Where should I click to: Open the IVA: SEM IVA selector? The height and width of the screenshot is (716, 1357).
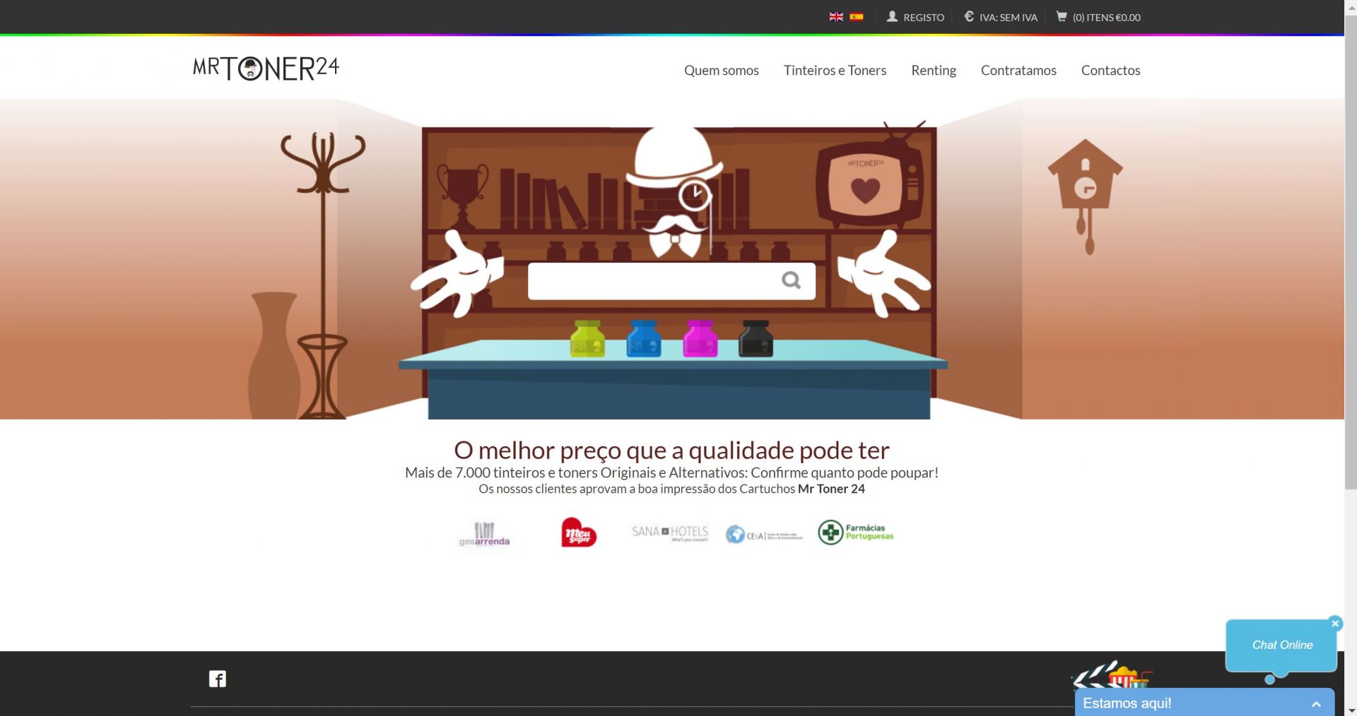pyautogui.click(x=1001, y=18)
